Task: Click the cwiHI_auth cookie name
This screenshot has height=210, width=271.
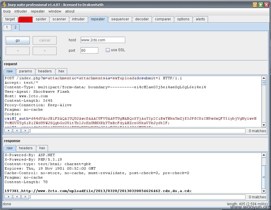Action: coord(16,119)
